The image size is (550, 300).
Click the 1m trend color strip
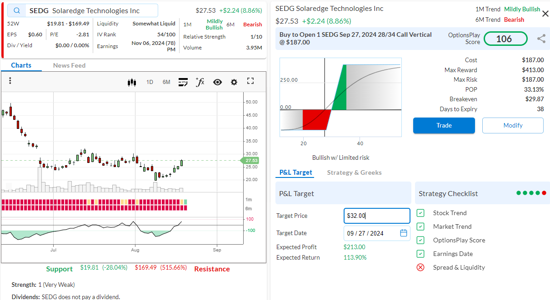coord(94,202)
